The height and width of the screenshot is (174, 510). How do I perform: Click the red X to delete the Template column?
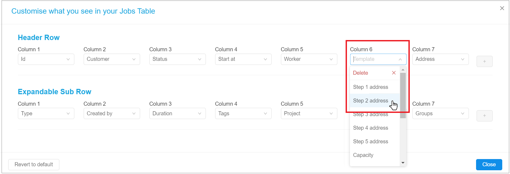(393, 73)
